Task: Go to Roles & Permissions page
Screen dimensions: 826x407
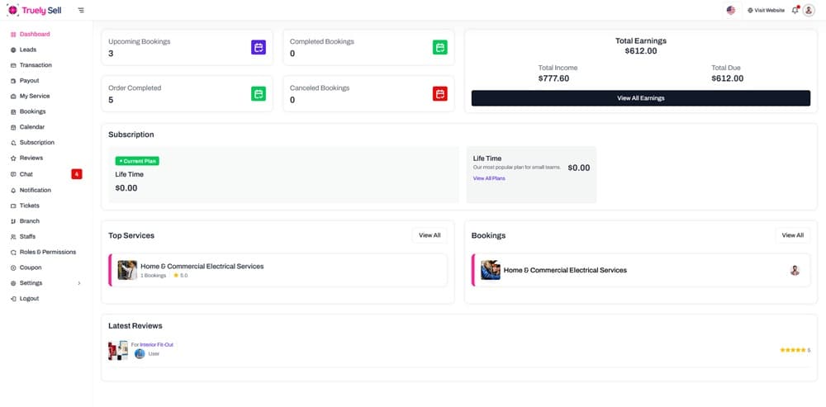Action: (47, 252)
